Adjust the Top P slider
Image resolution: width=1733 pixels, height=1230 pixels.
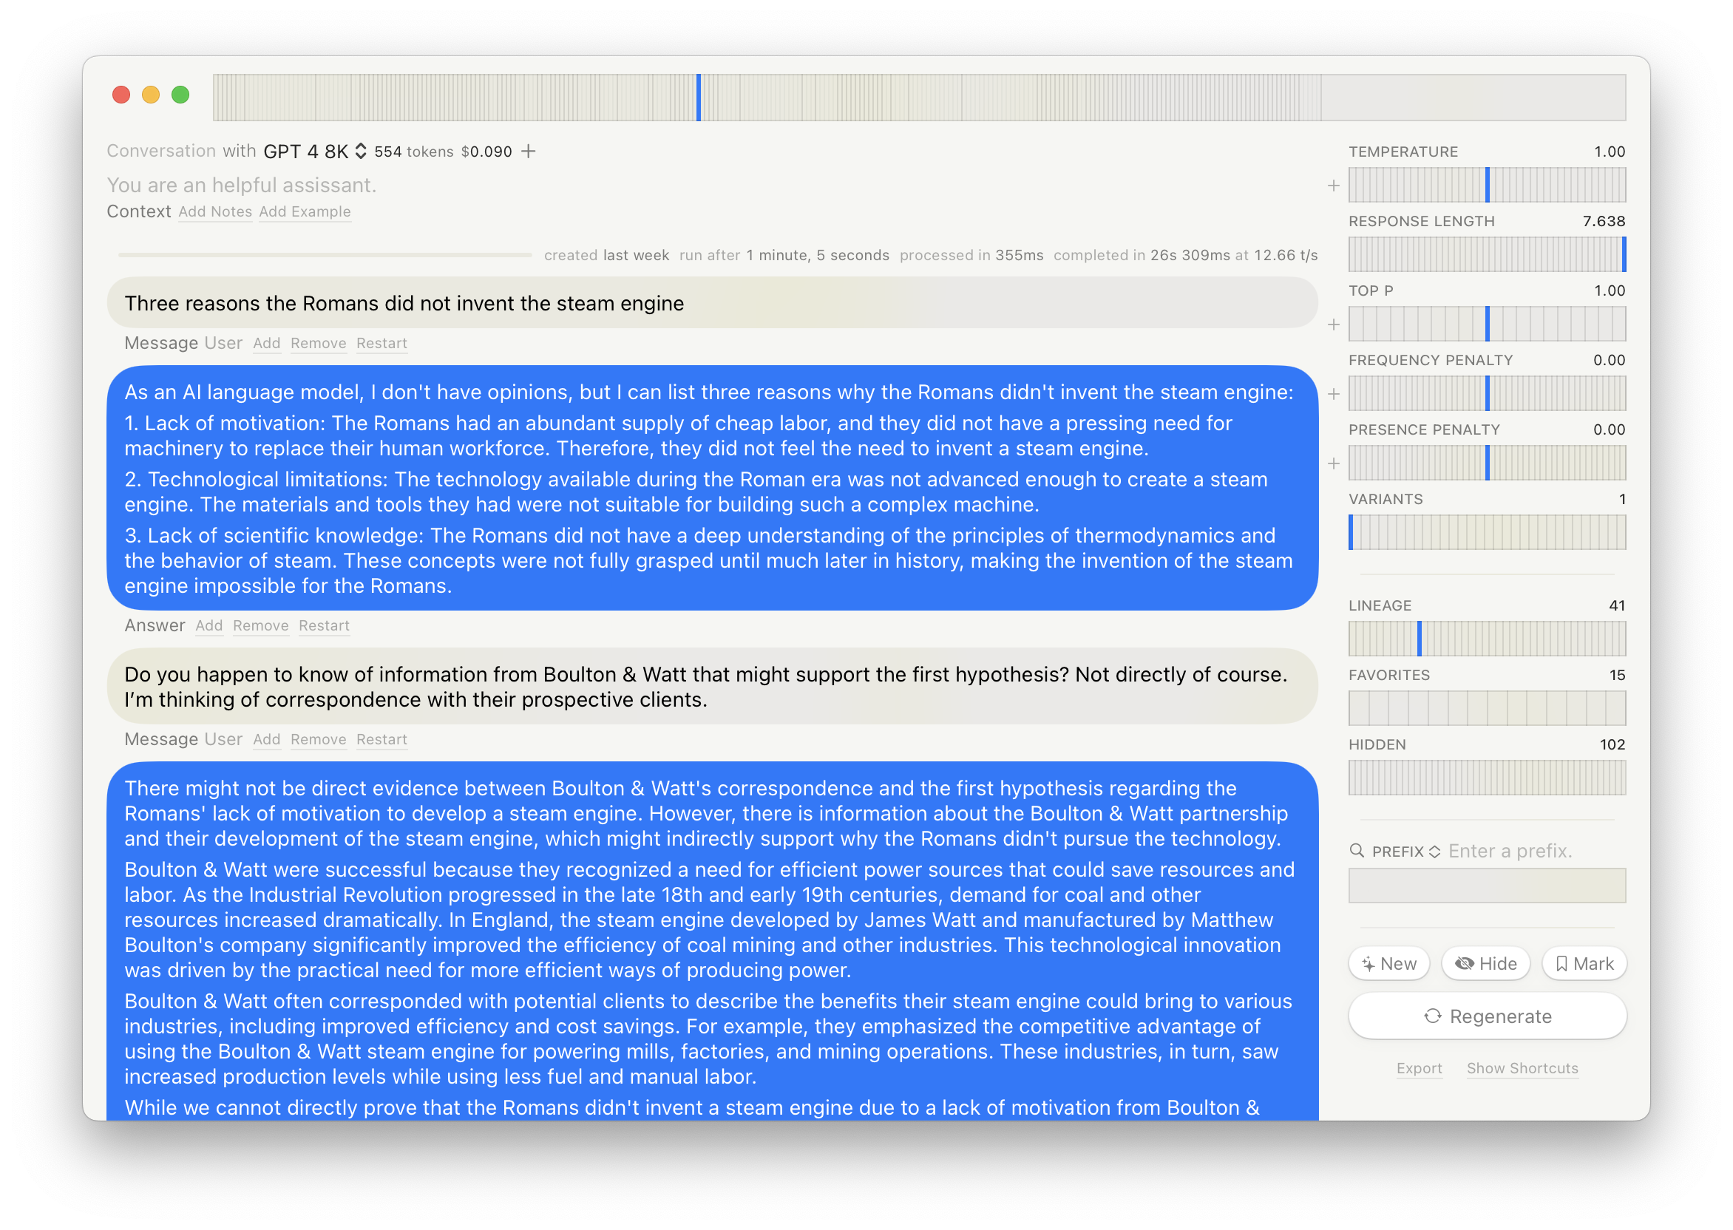point(1487,325)
